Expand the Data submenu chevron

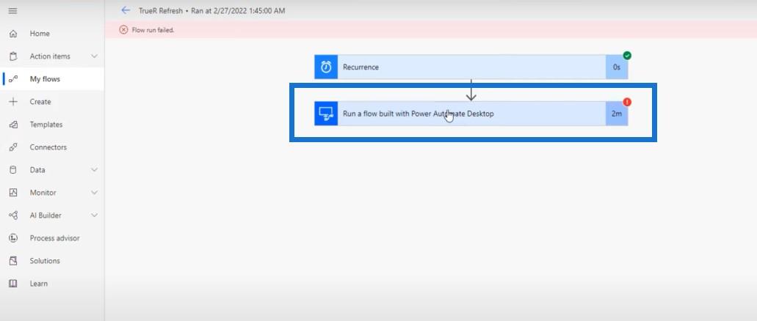click(x=94, y=169)
